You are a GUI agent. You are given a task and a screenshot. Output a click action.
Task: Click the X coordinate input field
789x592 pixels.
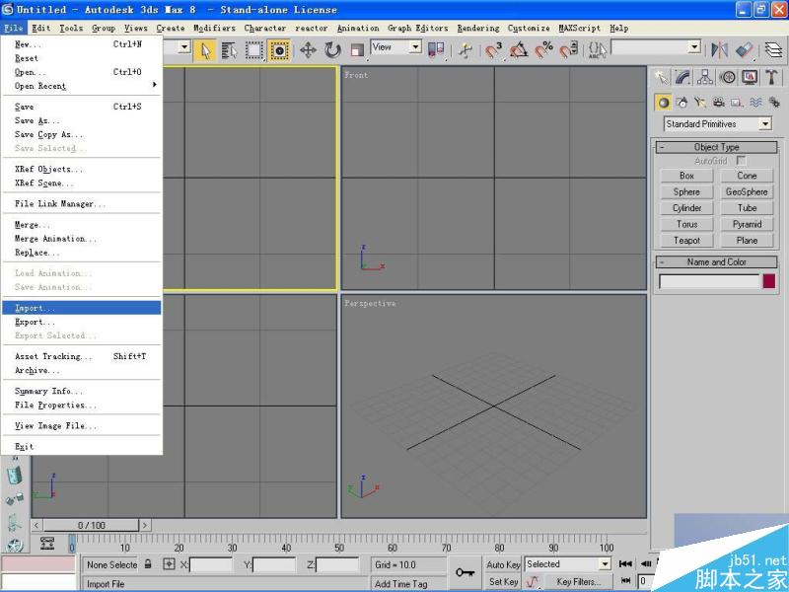pos(211,564)
